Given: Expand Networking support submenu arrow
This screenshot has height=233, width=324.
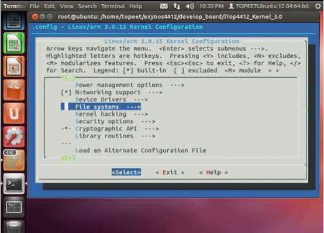Looking at the screenshot, I should [x=156, y=92].
